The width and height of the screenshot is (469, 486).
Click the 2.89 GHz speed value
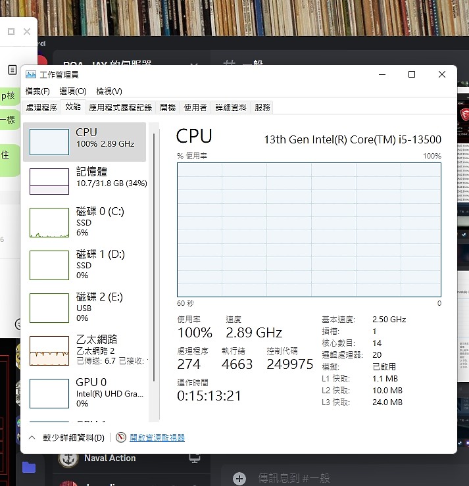[254, 333]
